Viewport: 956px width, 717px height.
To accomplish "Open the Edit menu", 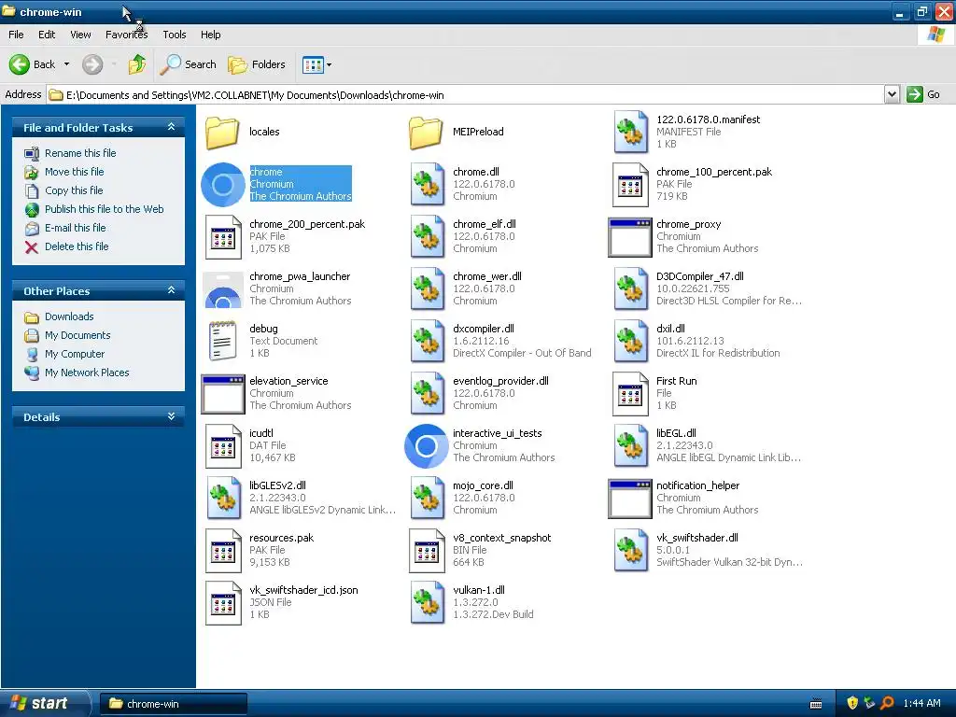I will coord(47,35).
